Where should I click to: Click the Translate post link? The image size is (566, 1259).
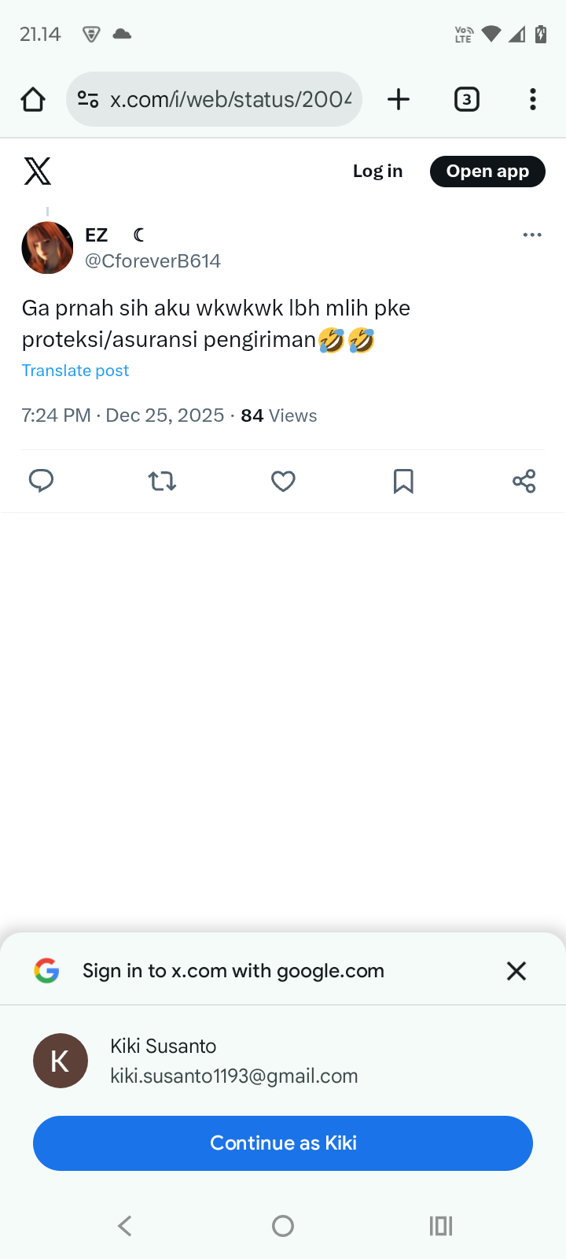(75, 371)
